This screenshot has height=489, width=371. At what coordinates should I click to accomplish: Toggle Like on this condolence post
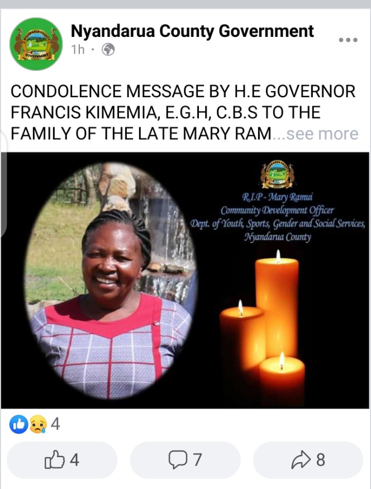point(62,460)
